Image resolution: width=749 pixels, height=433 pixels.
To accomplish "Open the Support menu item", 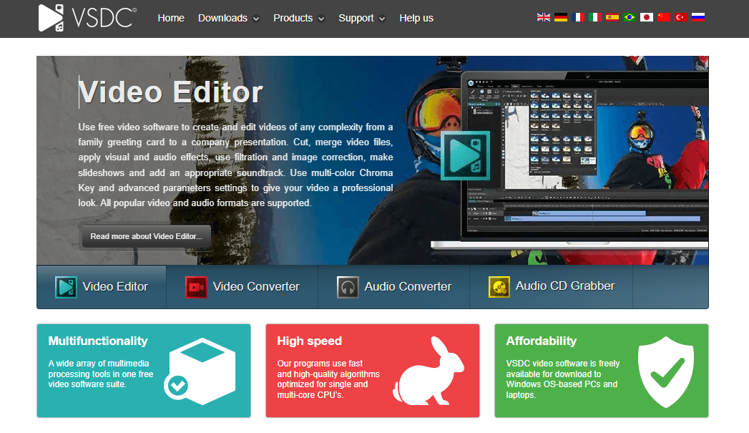I will tap(356, 18).
